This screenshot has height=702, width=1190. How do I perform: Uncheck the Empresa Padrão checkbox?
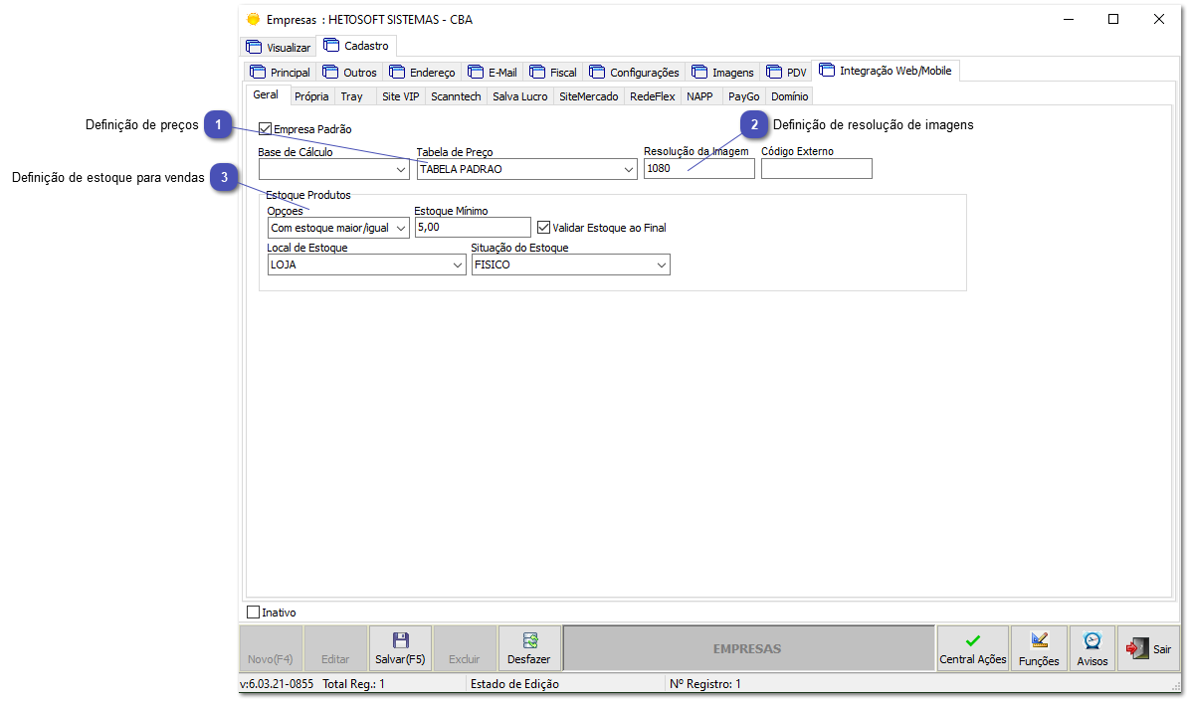(x=265, y=127)
